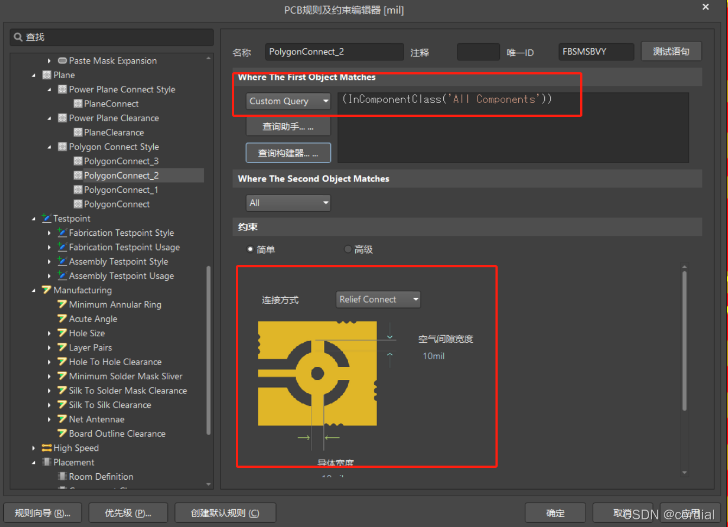Viewport: 728px width, 527px height.
Task: Click the Polygon Connect Style icon
Action: (x=62, y=147)
